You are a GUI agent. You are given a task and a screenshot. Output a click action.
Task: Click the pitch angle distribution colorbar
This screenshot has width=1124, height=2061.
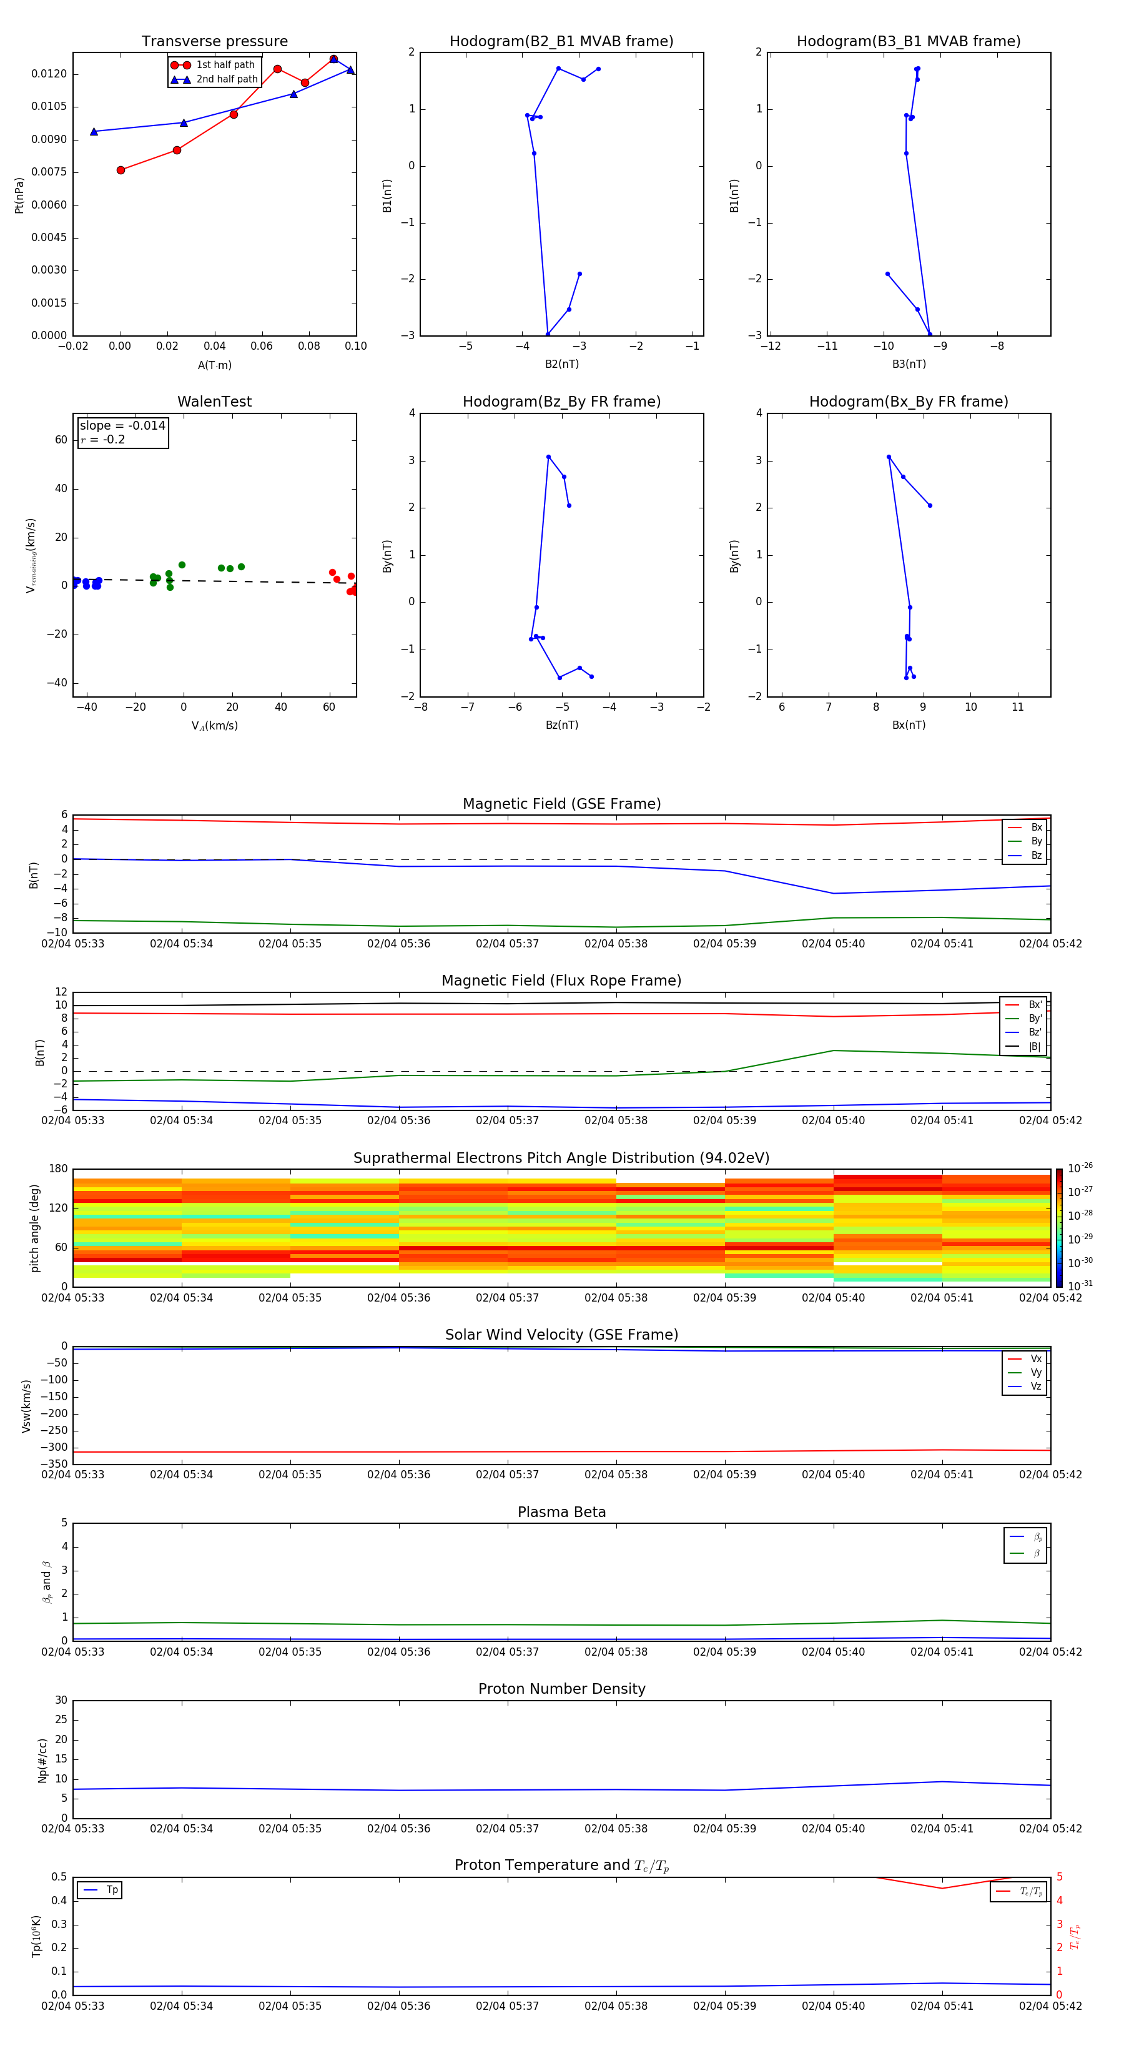[x=1058, y=1227]
